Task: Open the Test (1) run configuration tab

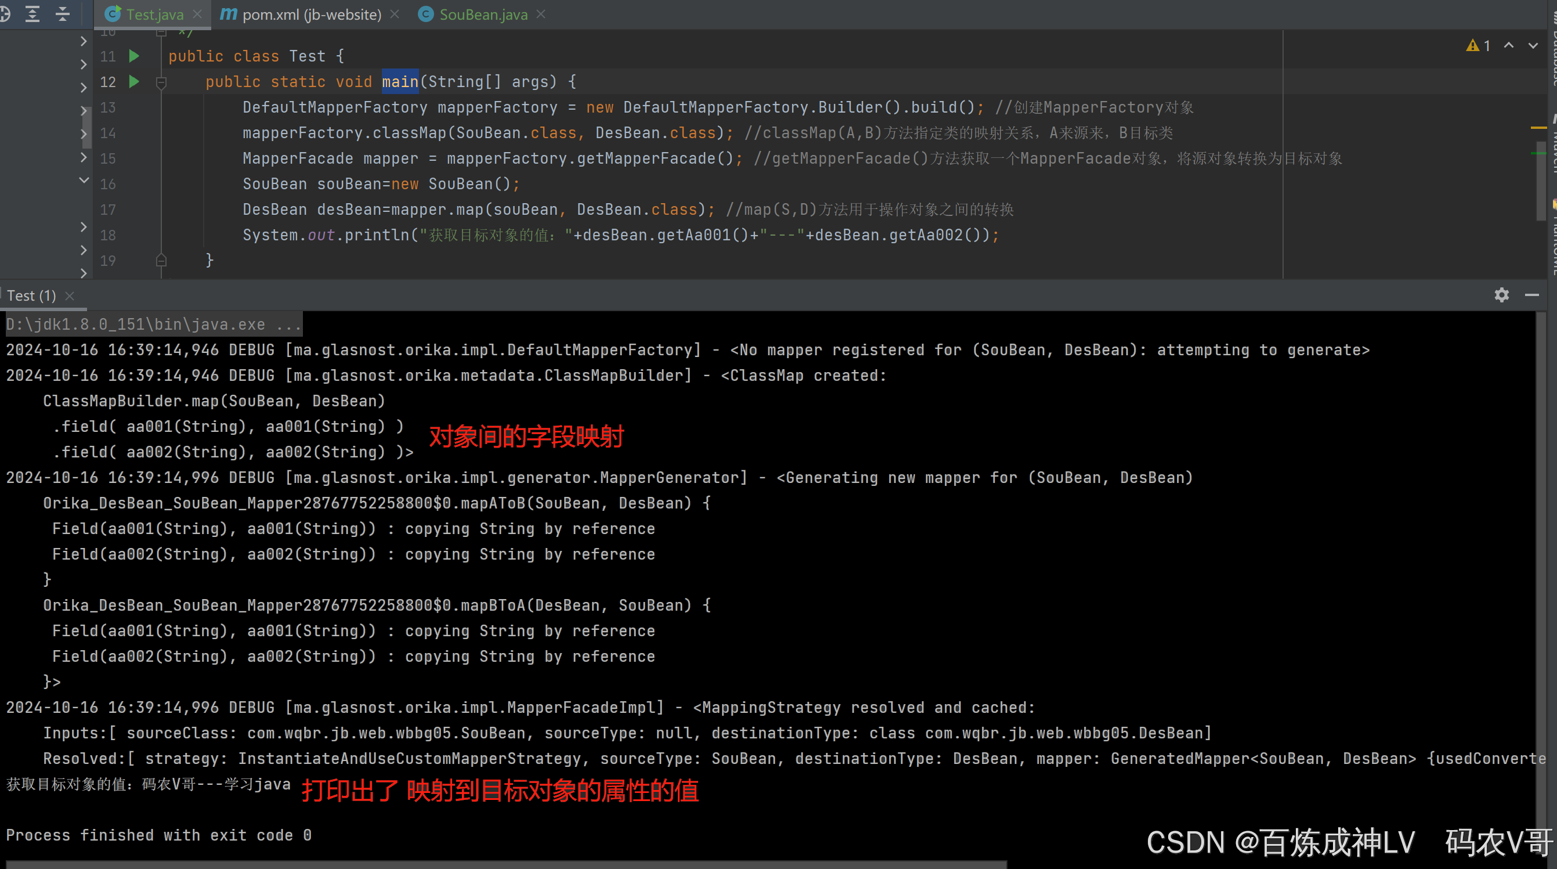Action: click(31, 295)
